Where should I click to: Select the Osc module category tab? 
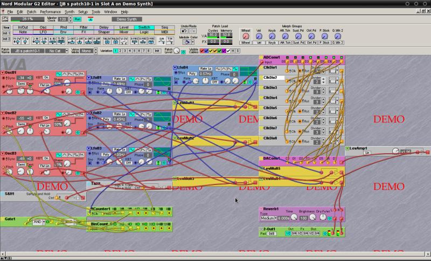[43, 28]
